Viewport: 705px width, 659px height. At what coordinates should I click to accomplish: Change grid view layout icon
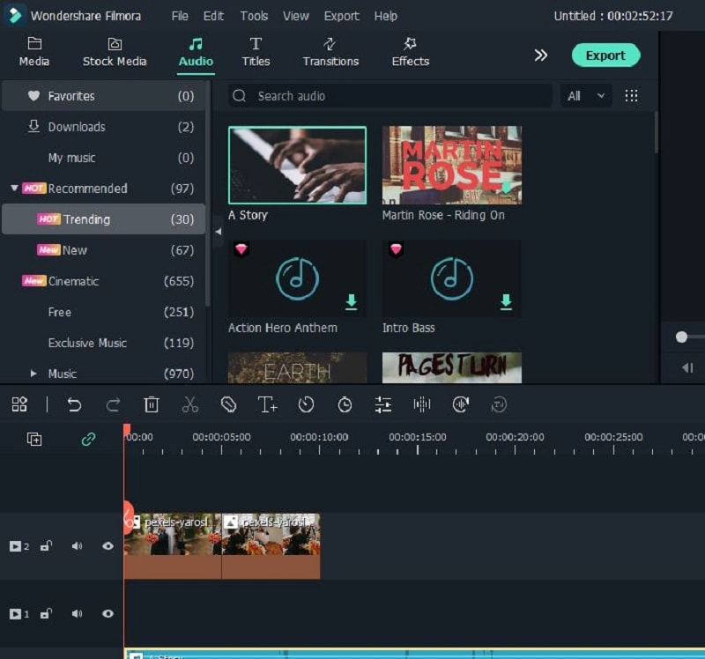point(631,96)
